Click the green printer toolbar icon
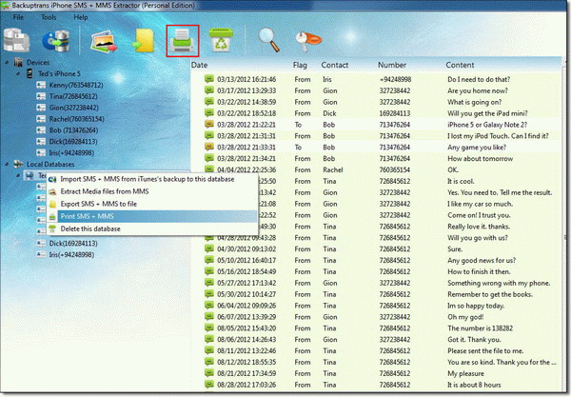Screen dimensions: 571x397 [x=183, y=41]
